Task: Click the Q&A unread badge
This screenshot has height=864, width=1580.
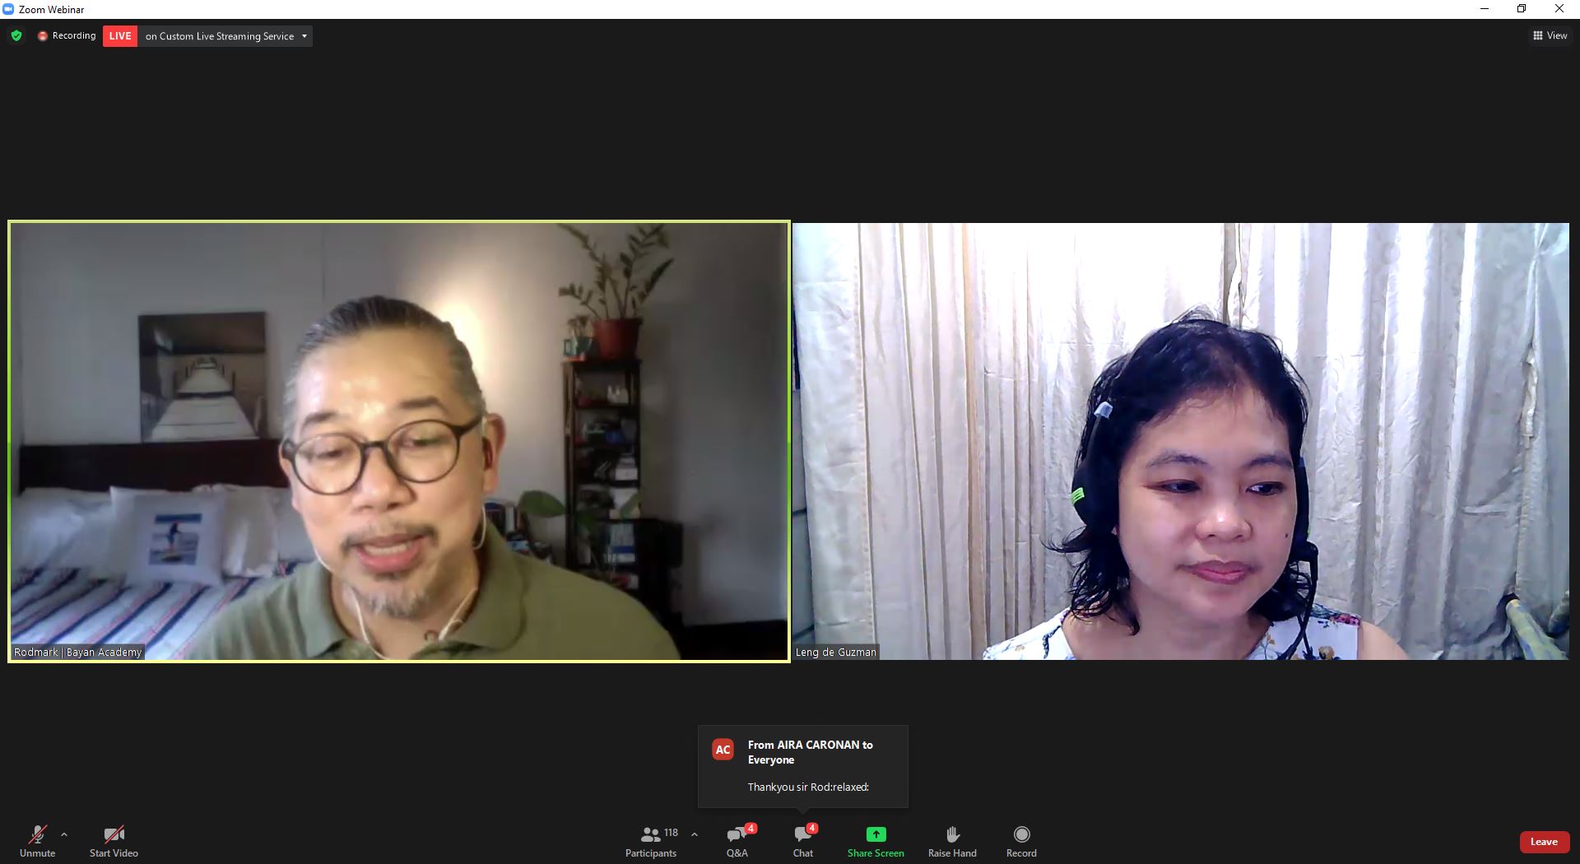Action: pyautogui.click(x=750, y=828)
